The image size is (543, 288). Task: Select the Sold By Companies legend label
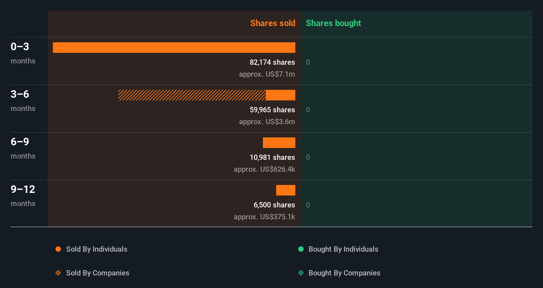coord(98,273)
